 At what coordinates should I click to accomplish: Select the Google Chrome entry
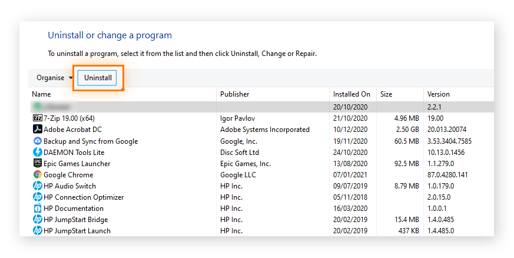pos(68,175)
